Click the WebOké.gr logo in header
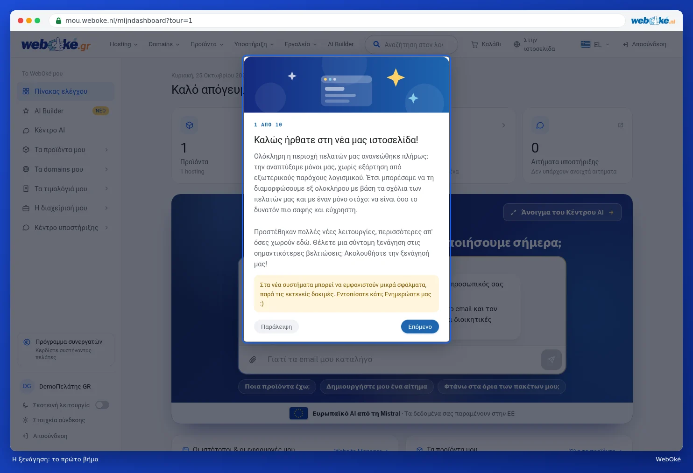 point(56,44)
